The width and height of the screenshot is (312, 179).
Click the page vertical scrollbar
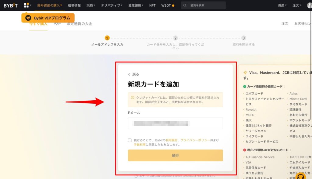point(311,65)
